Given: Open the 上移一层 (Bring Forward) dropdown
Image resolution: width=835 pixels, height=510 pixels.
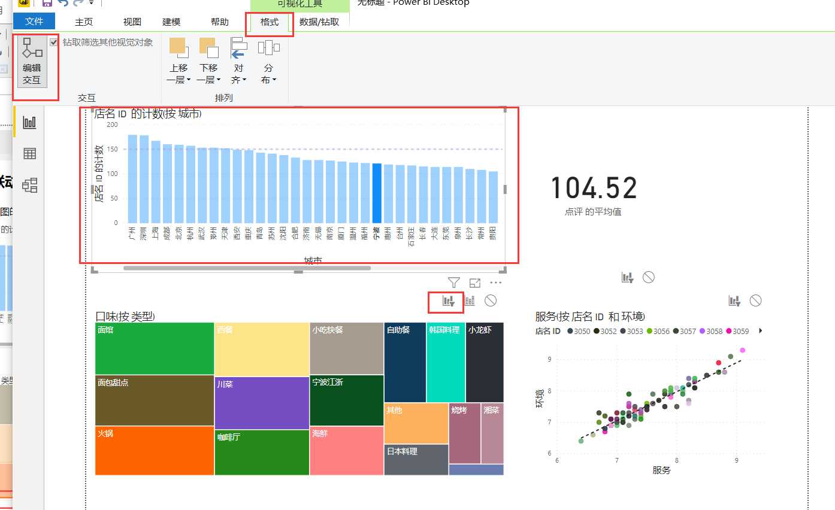Looking at the screenshot, I should [179, 61].
